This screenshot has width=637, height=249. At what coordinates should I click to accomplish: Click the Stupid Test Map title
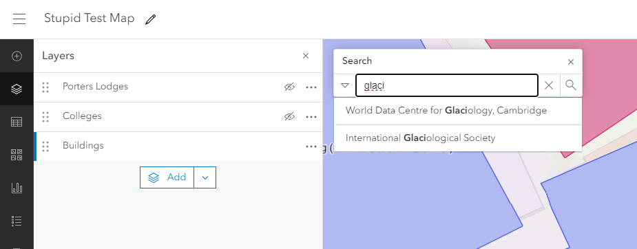(90, 19)
